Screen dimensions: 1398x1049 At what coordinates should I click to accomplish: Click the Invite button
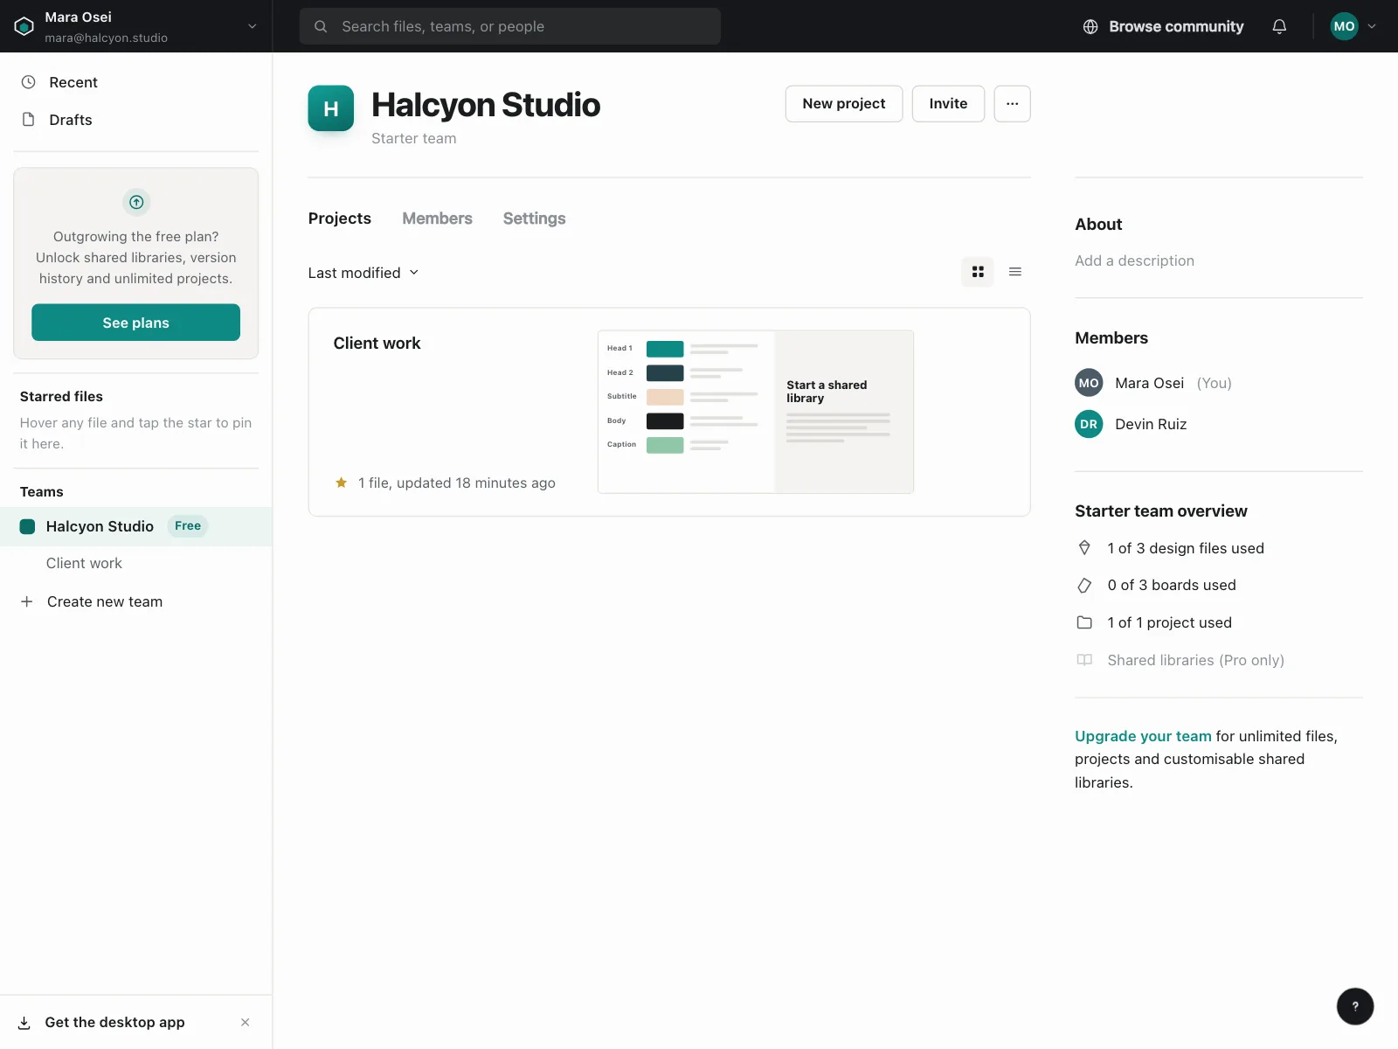[948, 104]
